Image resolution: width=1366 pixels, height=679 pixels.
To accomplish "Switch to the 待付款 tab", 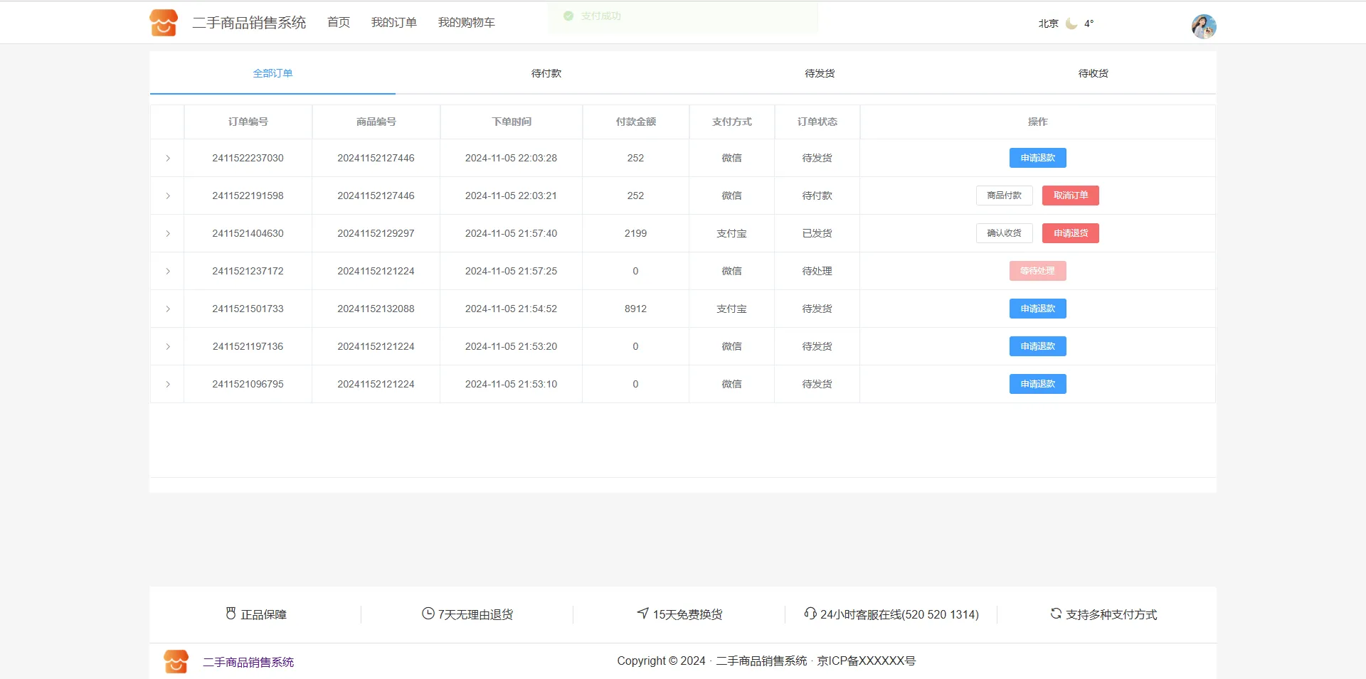I will tap(546, 73).
